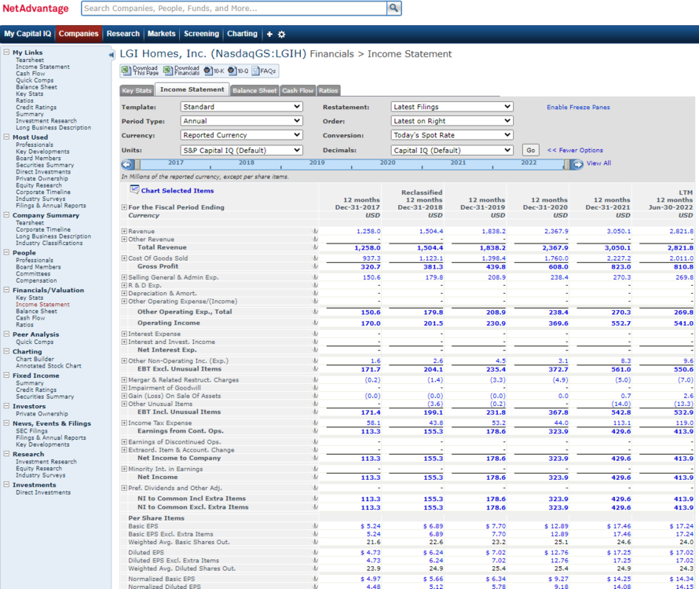Screen dimensions: 699x589
Task: Collapse the Financials/Valuation sidebar section
Action: pyautogui.click(x=7, y=290)
